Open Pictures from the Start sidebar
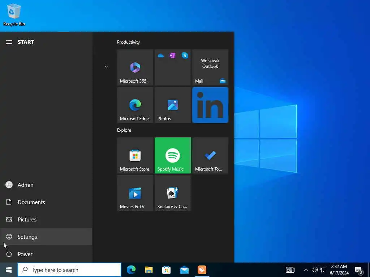This screenshot has height=277, width=370. point(46,220)
